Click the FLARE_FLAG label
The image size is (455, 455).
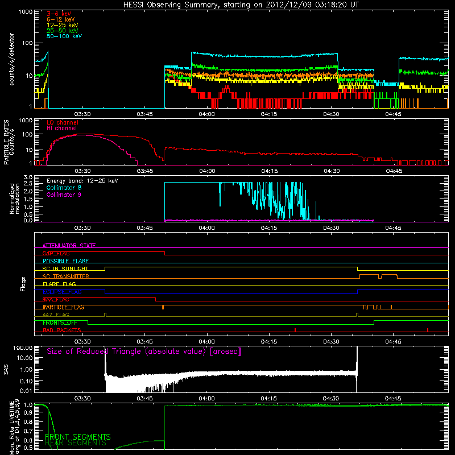pos(59,284)
